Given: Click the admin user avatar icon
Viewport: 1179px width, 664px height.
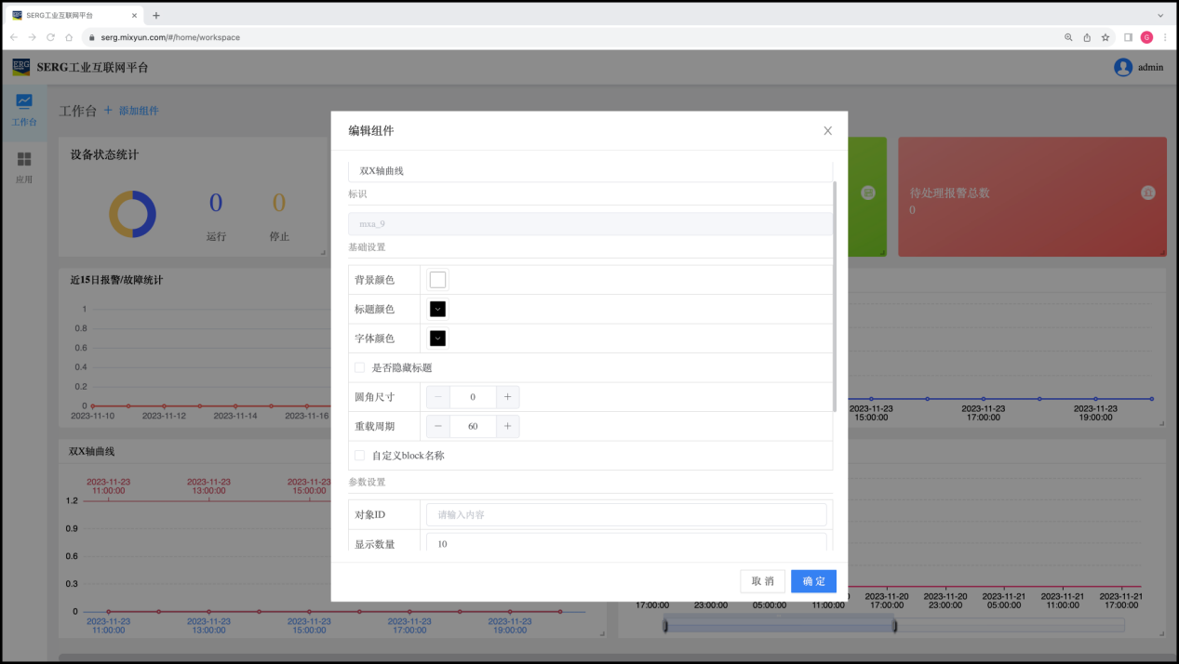Looking at the screenshot, I should tap(1123, 67).
